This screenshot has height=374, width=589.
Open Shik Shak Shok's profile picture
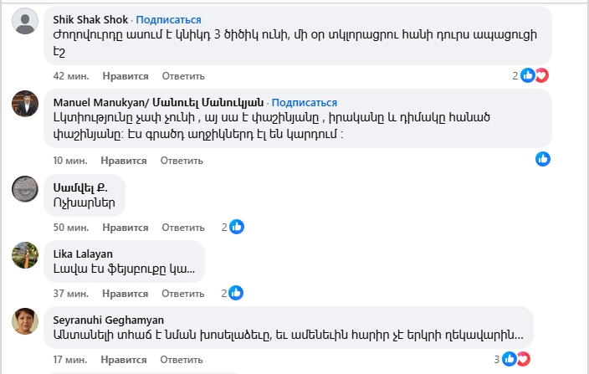(25, 21)
